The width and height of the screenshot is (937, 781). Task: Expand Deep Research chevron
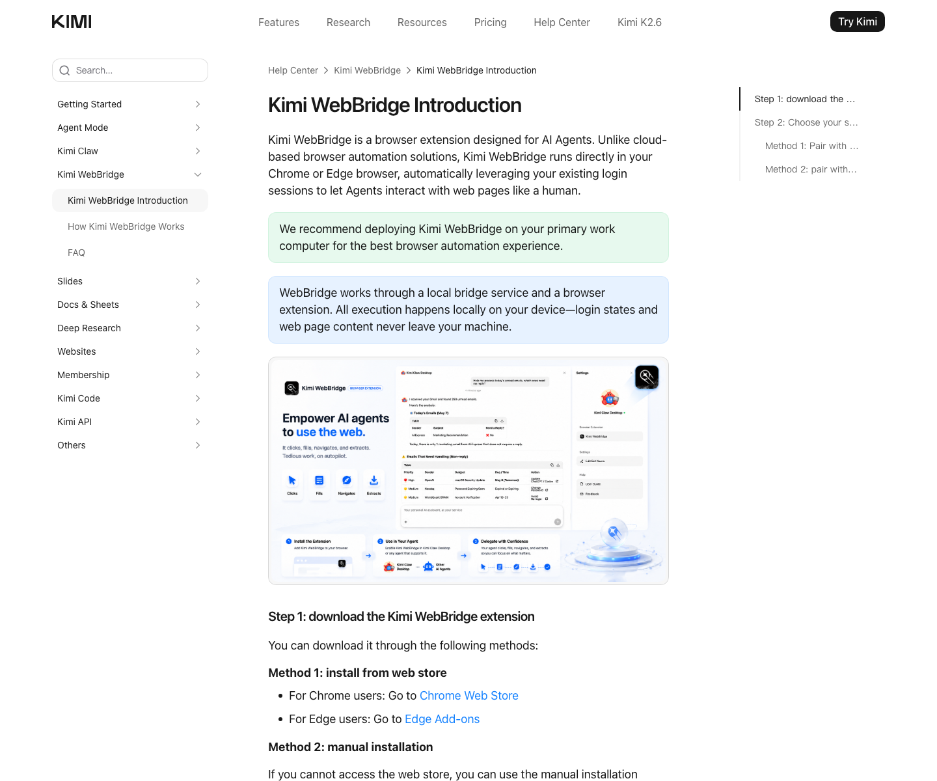(198, 328)
